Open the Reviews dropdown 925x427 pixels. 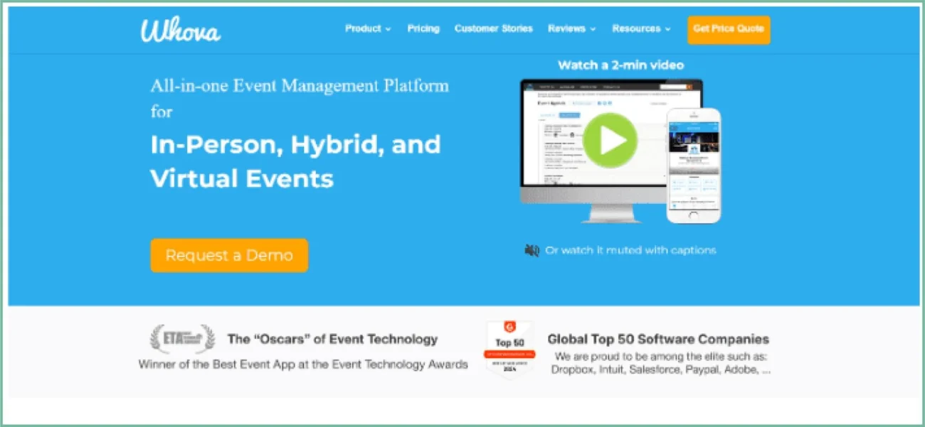[571, 29]
